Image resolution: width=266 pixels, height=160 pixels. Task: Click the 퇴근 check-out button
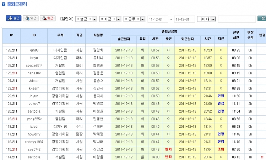coord(48,18)
